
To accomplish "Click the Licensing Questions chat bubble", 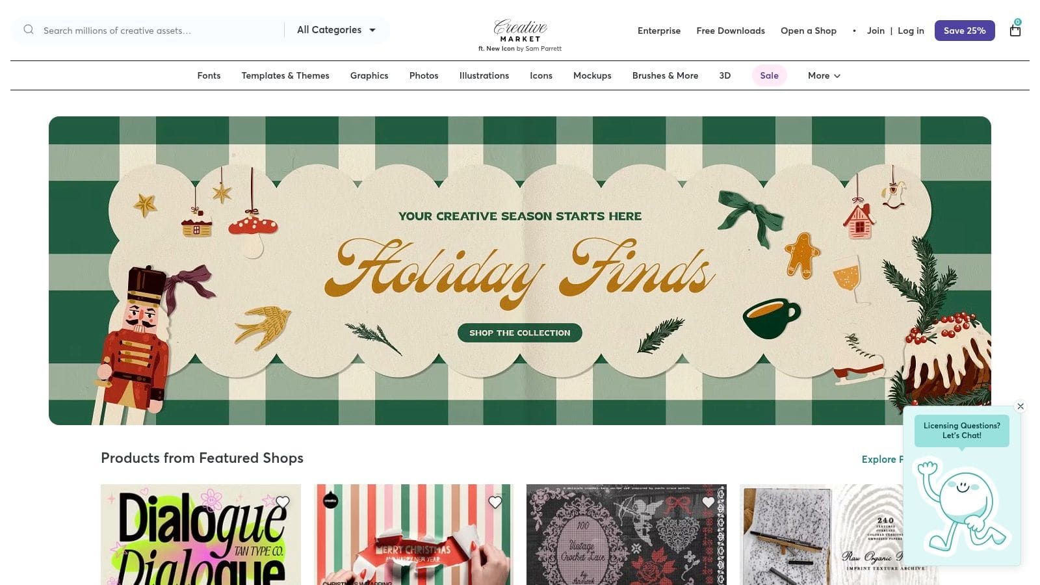I will [x=962, y=430].
